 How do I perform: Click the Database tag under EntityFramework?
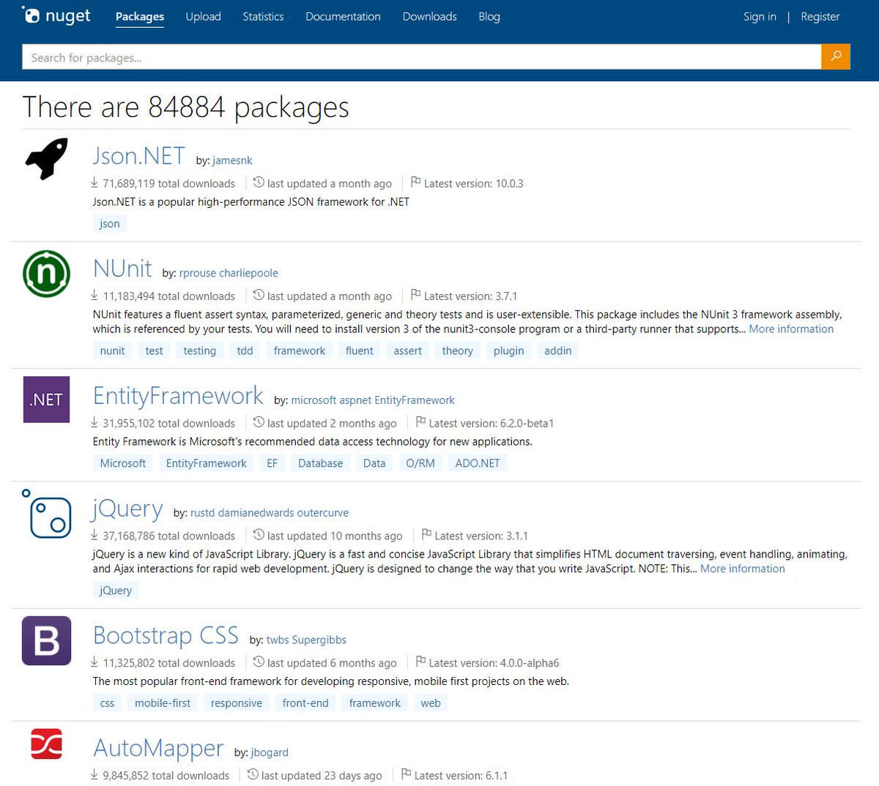(x=320, y=463)
